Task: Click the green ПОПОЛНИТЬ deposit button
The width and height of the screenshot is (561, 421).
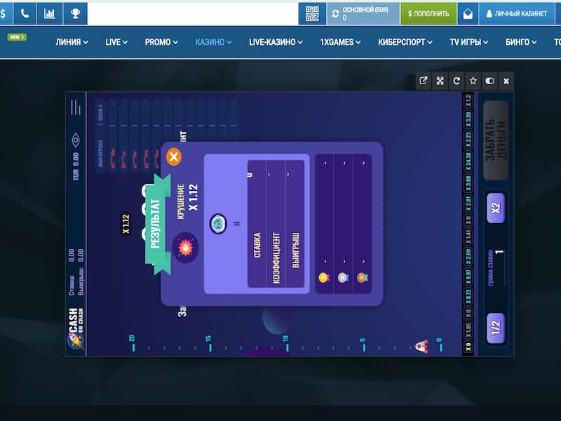Action: click(428, 13)
